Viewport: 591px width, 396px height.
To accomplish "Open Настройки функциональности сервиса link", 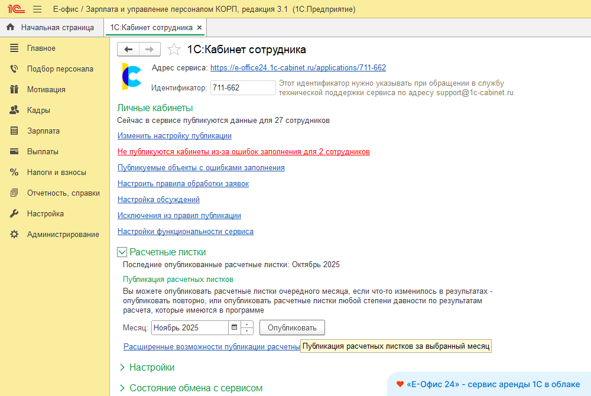I will coord(186,231).
